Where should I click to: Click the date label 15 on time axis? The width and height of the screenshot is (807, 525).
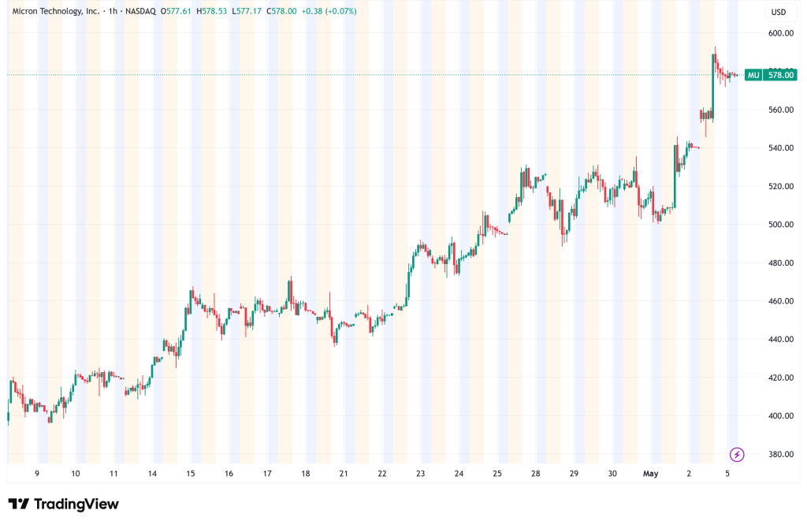coord(191,474)
